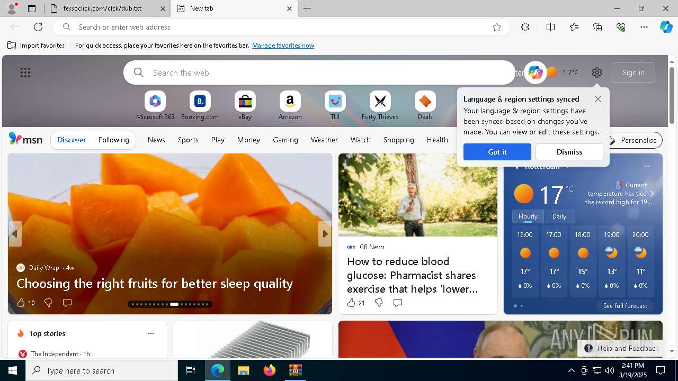Screen dimensions: 678x381
Task: Open Task View on taskbar
Action: coord(191,370)
